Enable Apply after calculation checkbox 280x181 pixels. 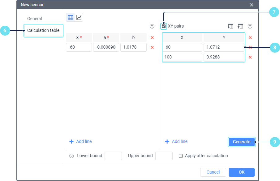coord(181,156)
